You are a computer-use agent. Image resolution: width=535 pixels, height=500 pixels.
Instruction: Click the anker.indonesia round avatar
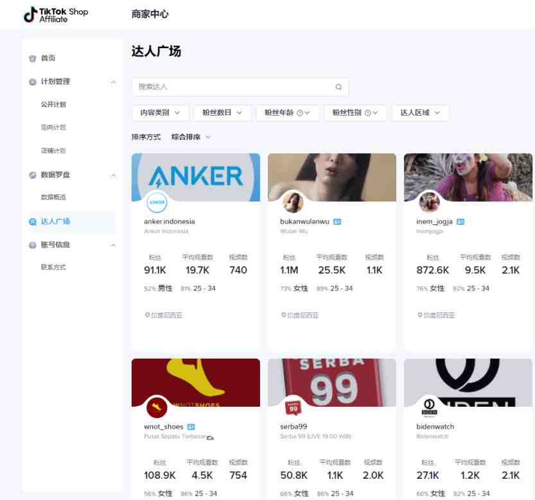coord(157,202)
